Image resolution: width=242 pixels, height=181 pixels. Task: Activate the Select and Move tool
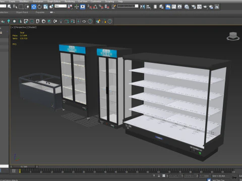point(34,7)
